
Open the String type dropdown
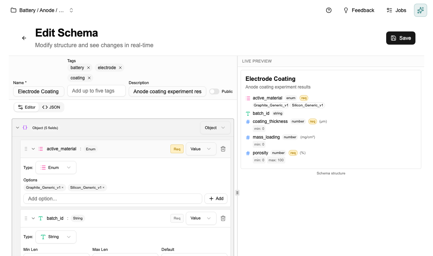click(x=56, y=237)
